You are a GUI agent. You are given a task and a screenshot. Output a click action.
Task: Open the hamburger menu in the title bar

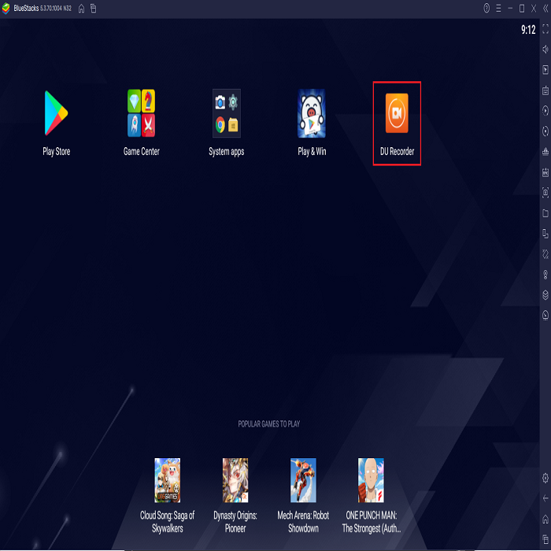point(498,9)
